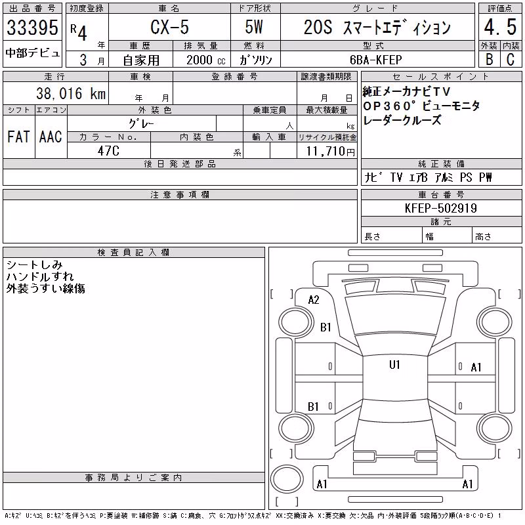Select the exterior color グレー
This screenshot has width=525, height=525.
pos(141,123)
